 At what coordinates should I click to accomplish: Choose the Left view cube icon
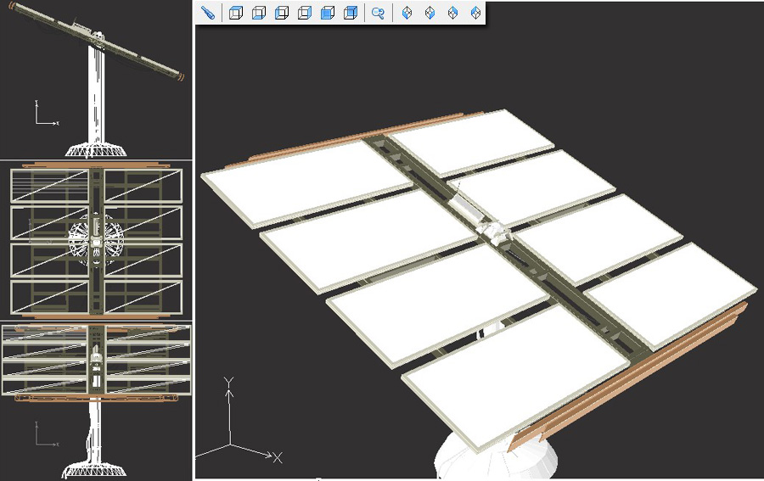coord(282,13)
